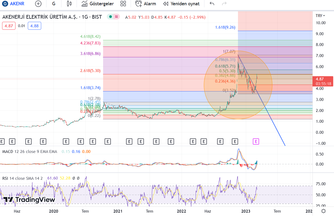
Task: Select the 0.618(5.71) Fibonacci label
Action: [x=225, y=66]
